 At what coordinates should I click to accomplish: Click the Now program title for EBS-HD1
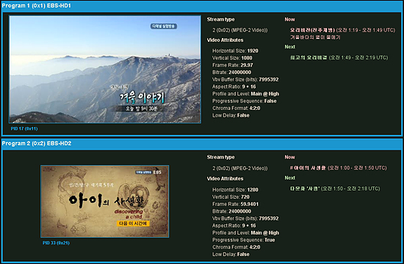point(312,30)
